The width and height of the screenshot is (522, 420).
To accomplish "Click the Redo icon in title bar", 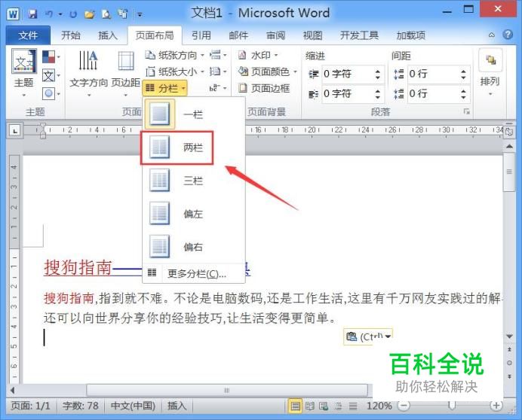I will (73, 14).
